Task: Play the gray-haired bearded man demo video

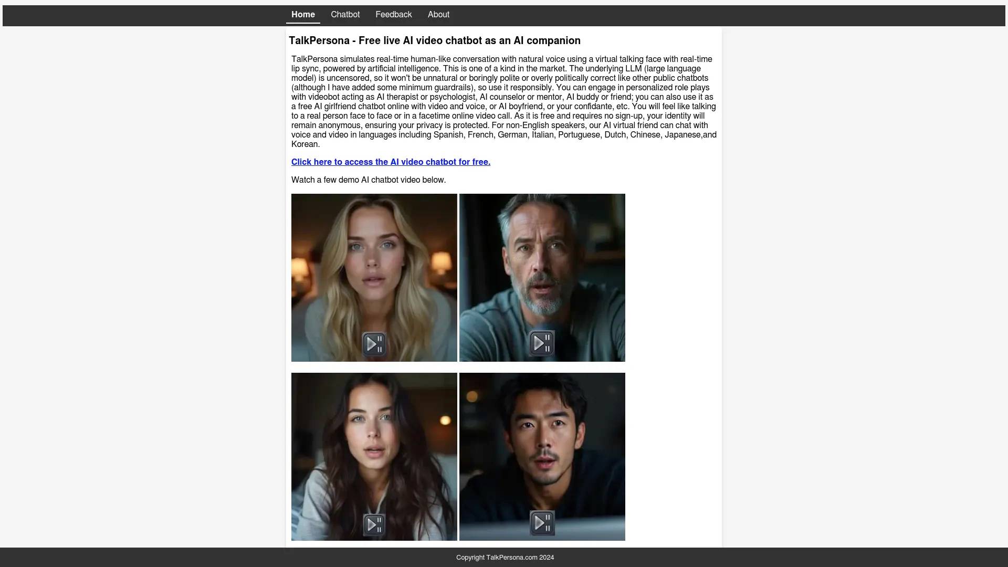Action: [x=542, y=343]
